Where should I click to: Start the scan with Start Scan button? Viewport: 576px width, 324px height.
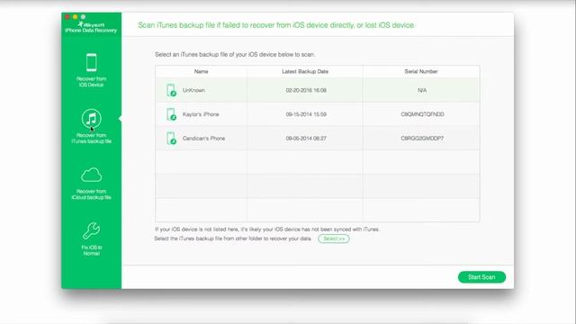[481, 277]
